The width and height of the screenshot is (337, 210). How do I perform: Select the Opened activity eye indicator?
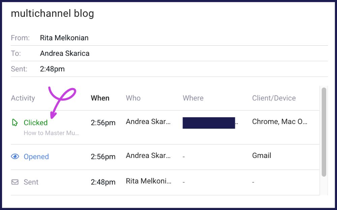pyautogui.click(x=15, y=157)
